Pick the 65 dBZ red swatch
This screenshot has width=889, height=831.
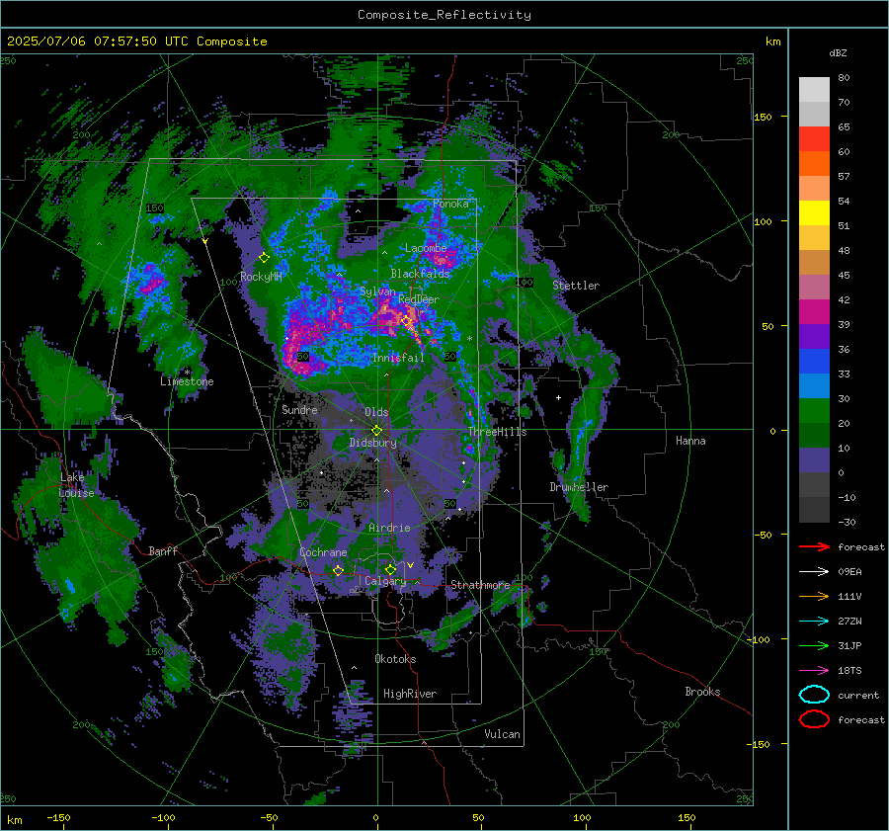coord(814,138)
